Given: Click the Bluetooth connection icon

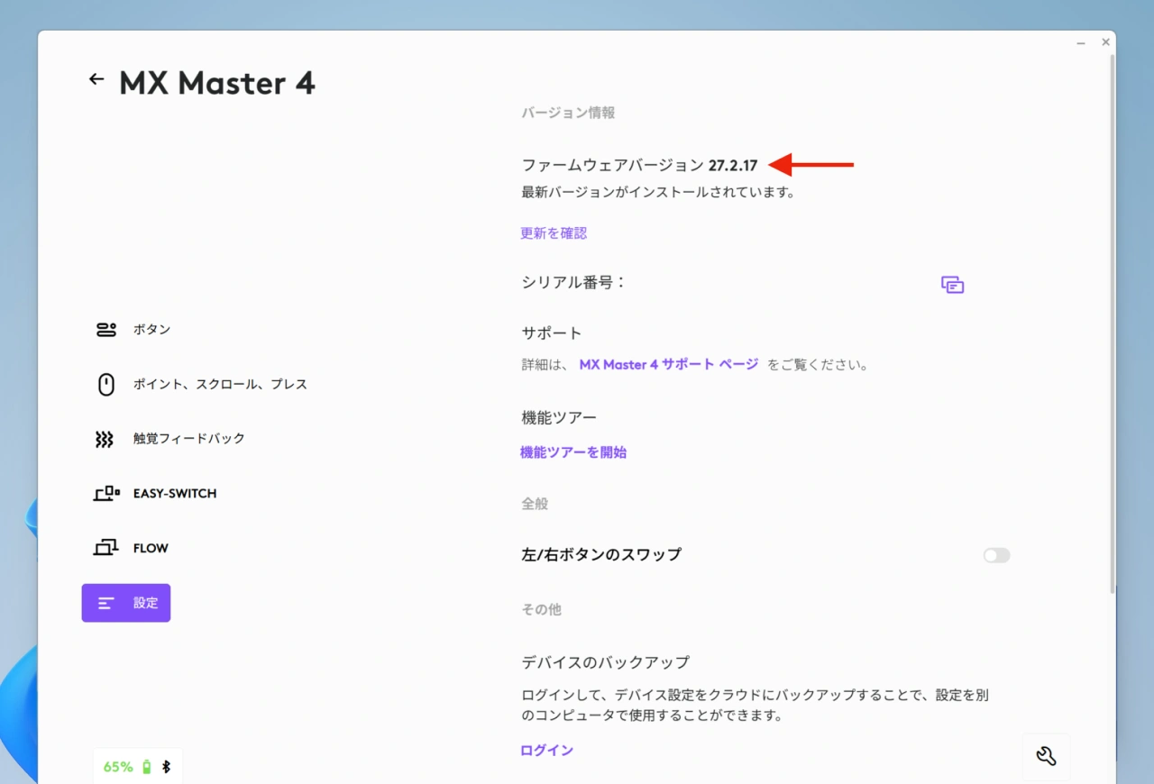Looking at the screenshot, I should (166, 767).
